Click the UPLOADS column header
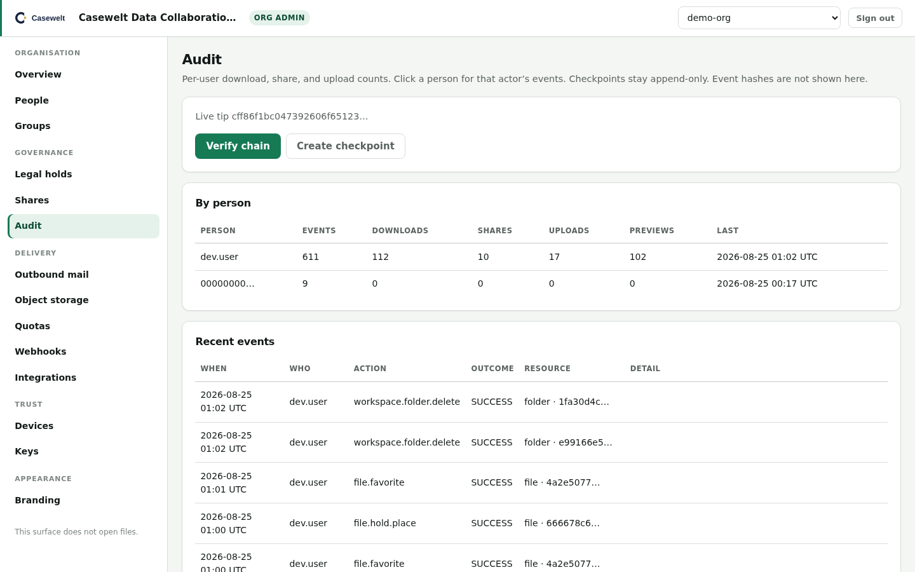 569,231
